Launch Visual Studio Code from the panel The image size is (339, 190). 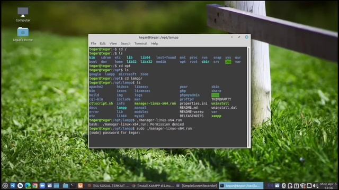pos(13,185)
